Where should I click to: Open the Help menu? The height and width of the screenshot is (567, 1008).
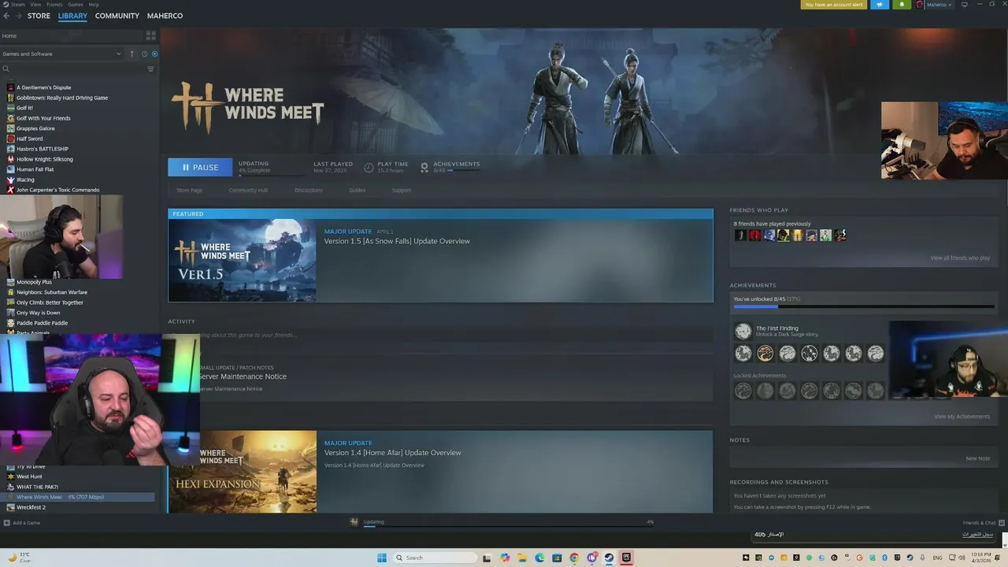pos(94,5)
